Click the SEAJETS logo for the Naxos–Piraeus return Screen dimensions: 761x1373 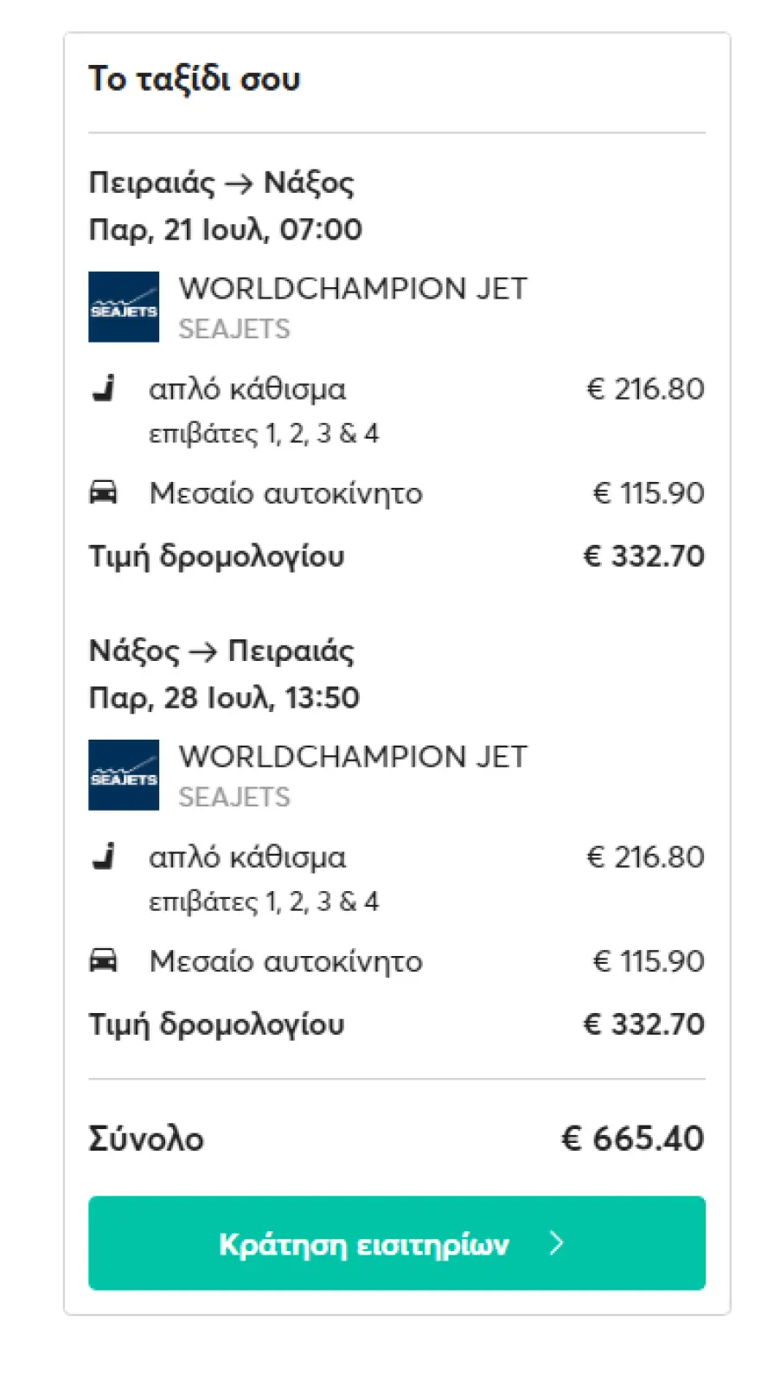[x=124, y=775]
